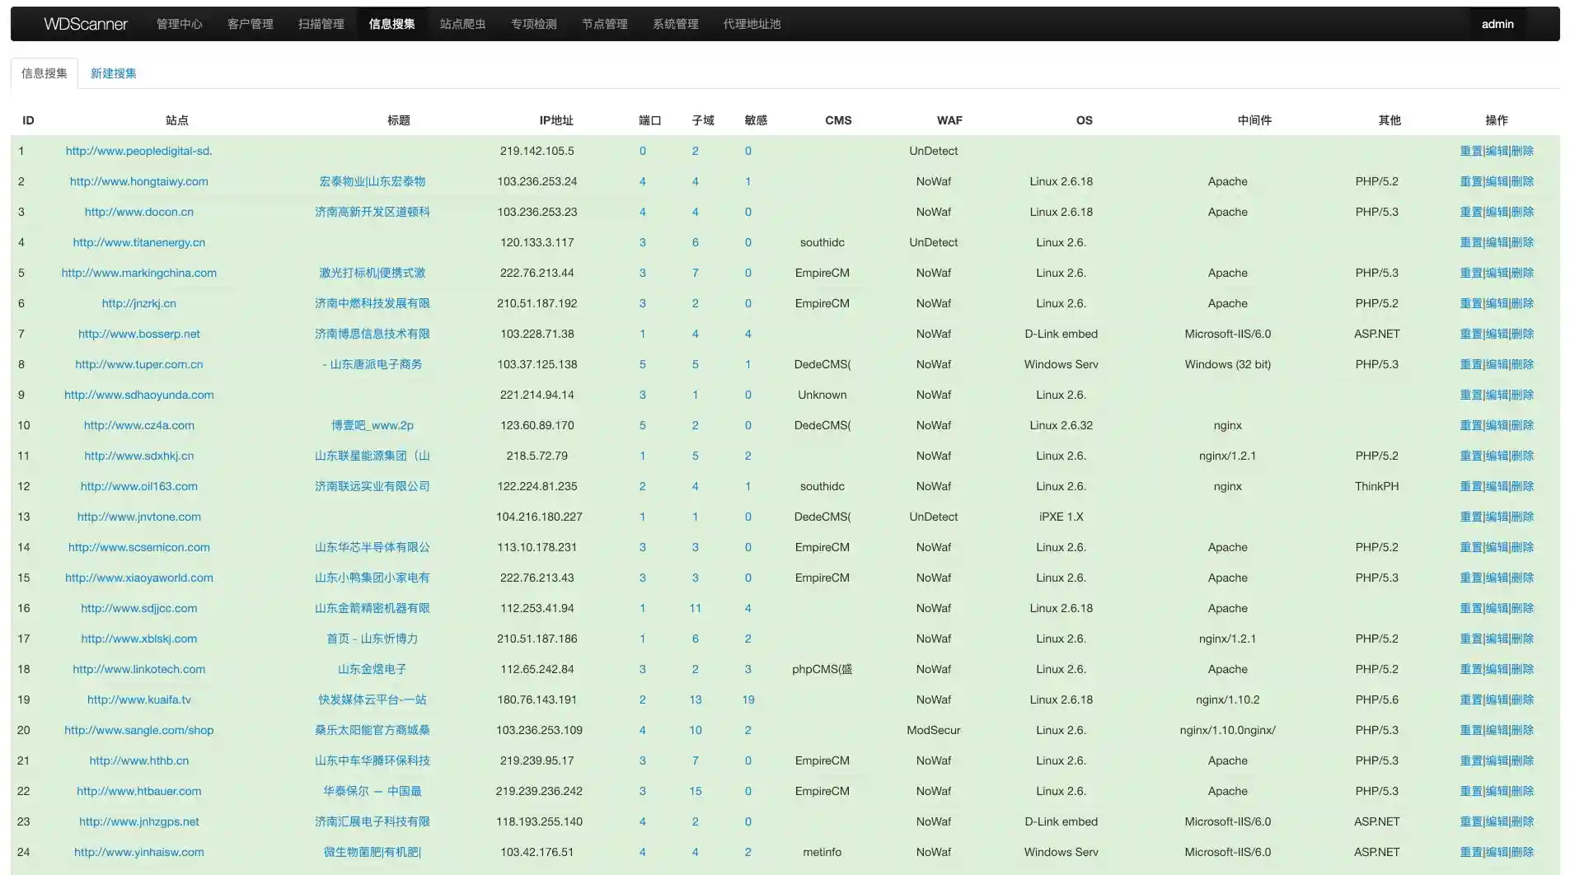This screenshot has width=1570, height=875.
Task: Navigate to 系统管理
Action: [675, 24]
